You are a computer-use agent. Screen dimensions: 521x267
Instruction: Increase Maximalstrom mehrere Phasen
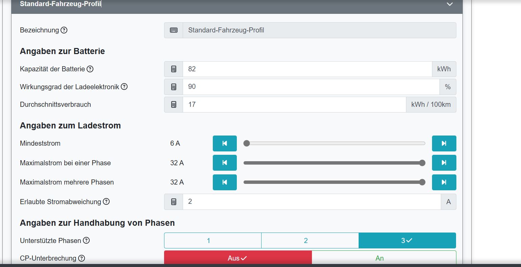pyautogui.click(x=444, y=182)
